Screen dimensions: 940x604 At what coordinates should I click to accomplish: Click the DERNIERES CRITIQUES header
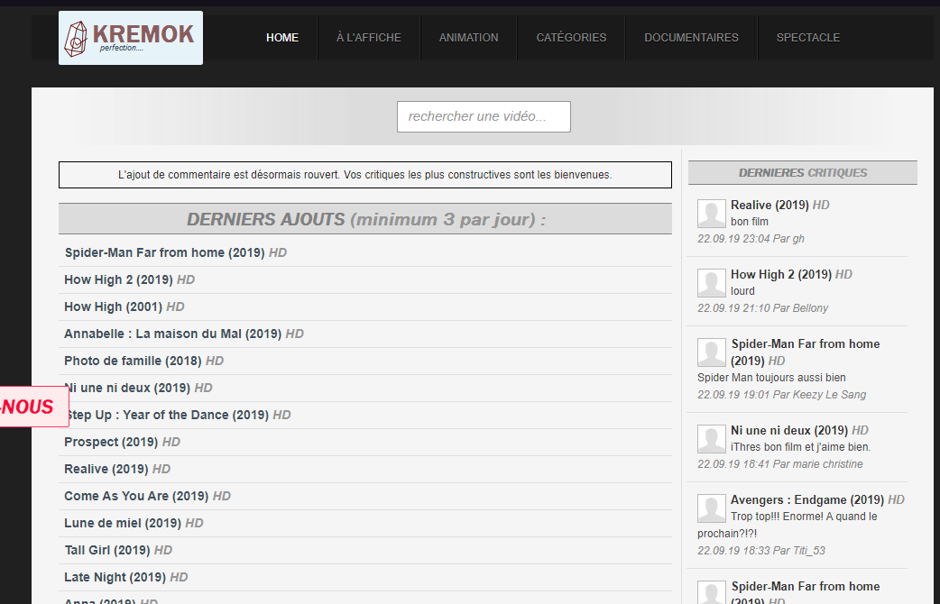tap(803, 172)
